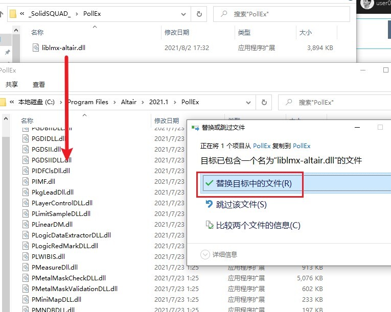Image resolution: width=391 pixels, height=312 pixels.
Task: Sort by 修改日期 column in top window
Action: click(x=177, y=32)
